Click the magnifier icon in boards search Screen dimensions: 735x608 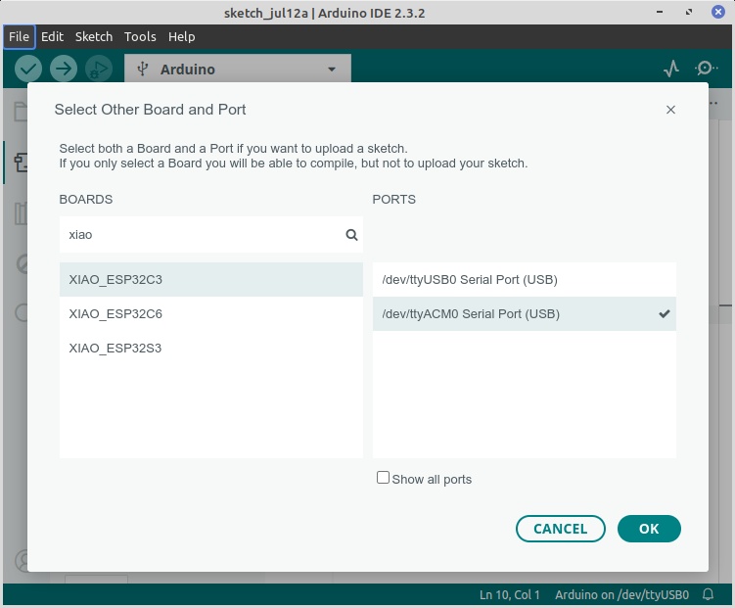351,235
